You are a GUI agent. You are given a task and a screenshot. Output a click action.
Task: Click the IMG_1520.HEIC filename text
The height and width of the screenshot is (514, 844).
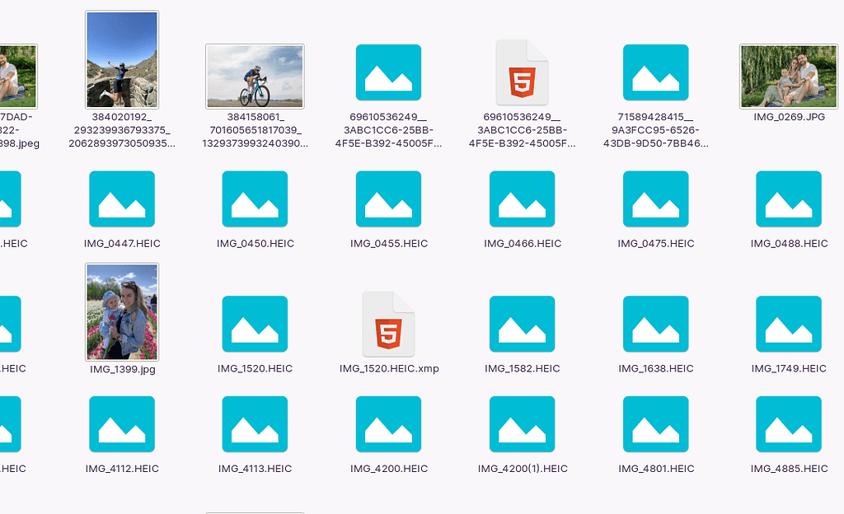pyautogui.click(x=255, y=368)
